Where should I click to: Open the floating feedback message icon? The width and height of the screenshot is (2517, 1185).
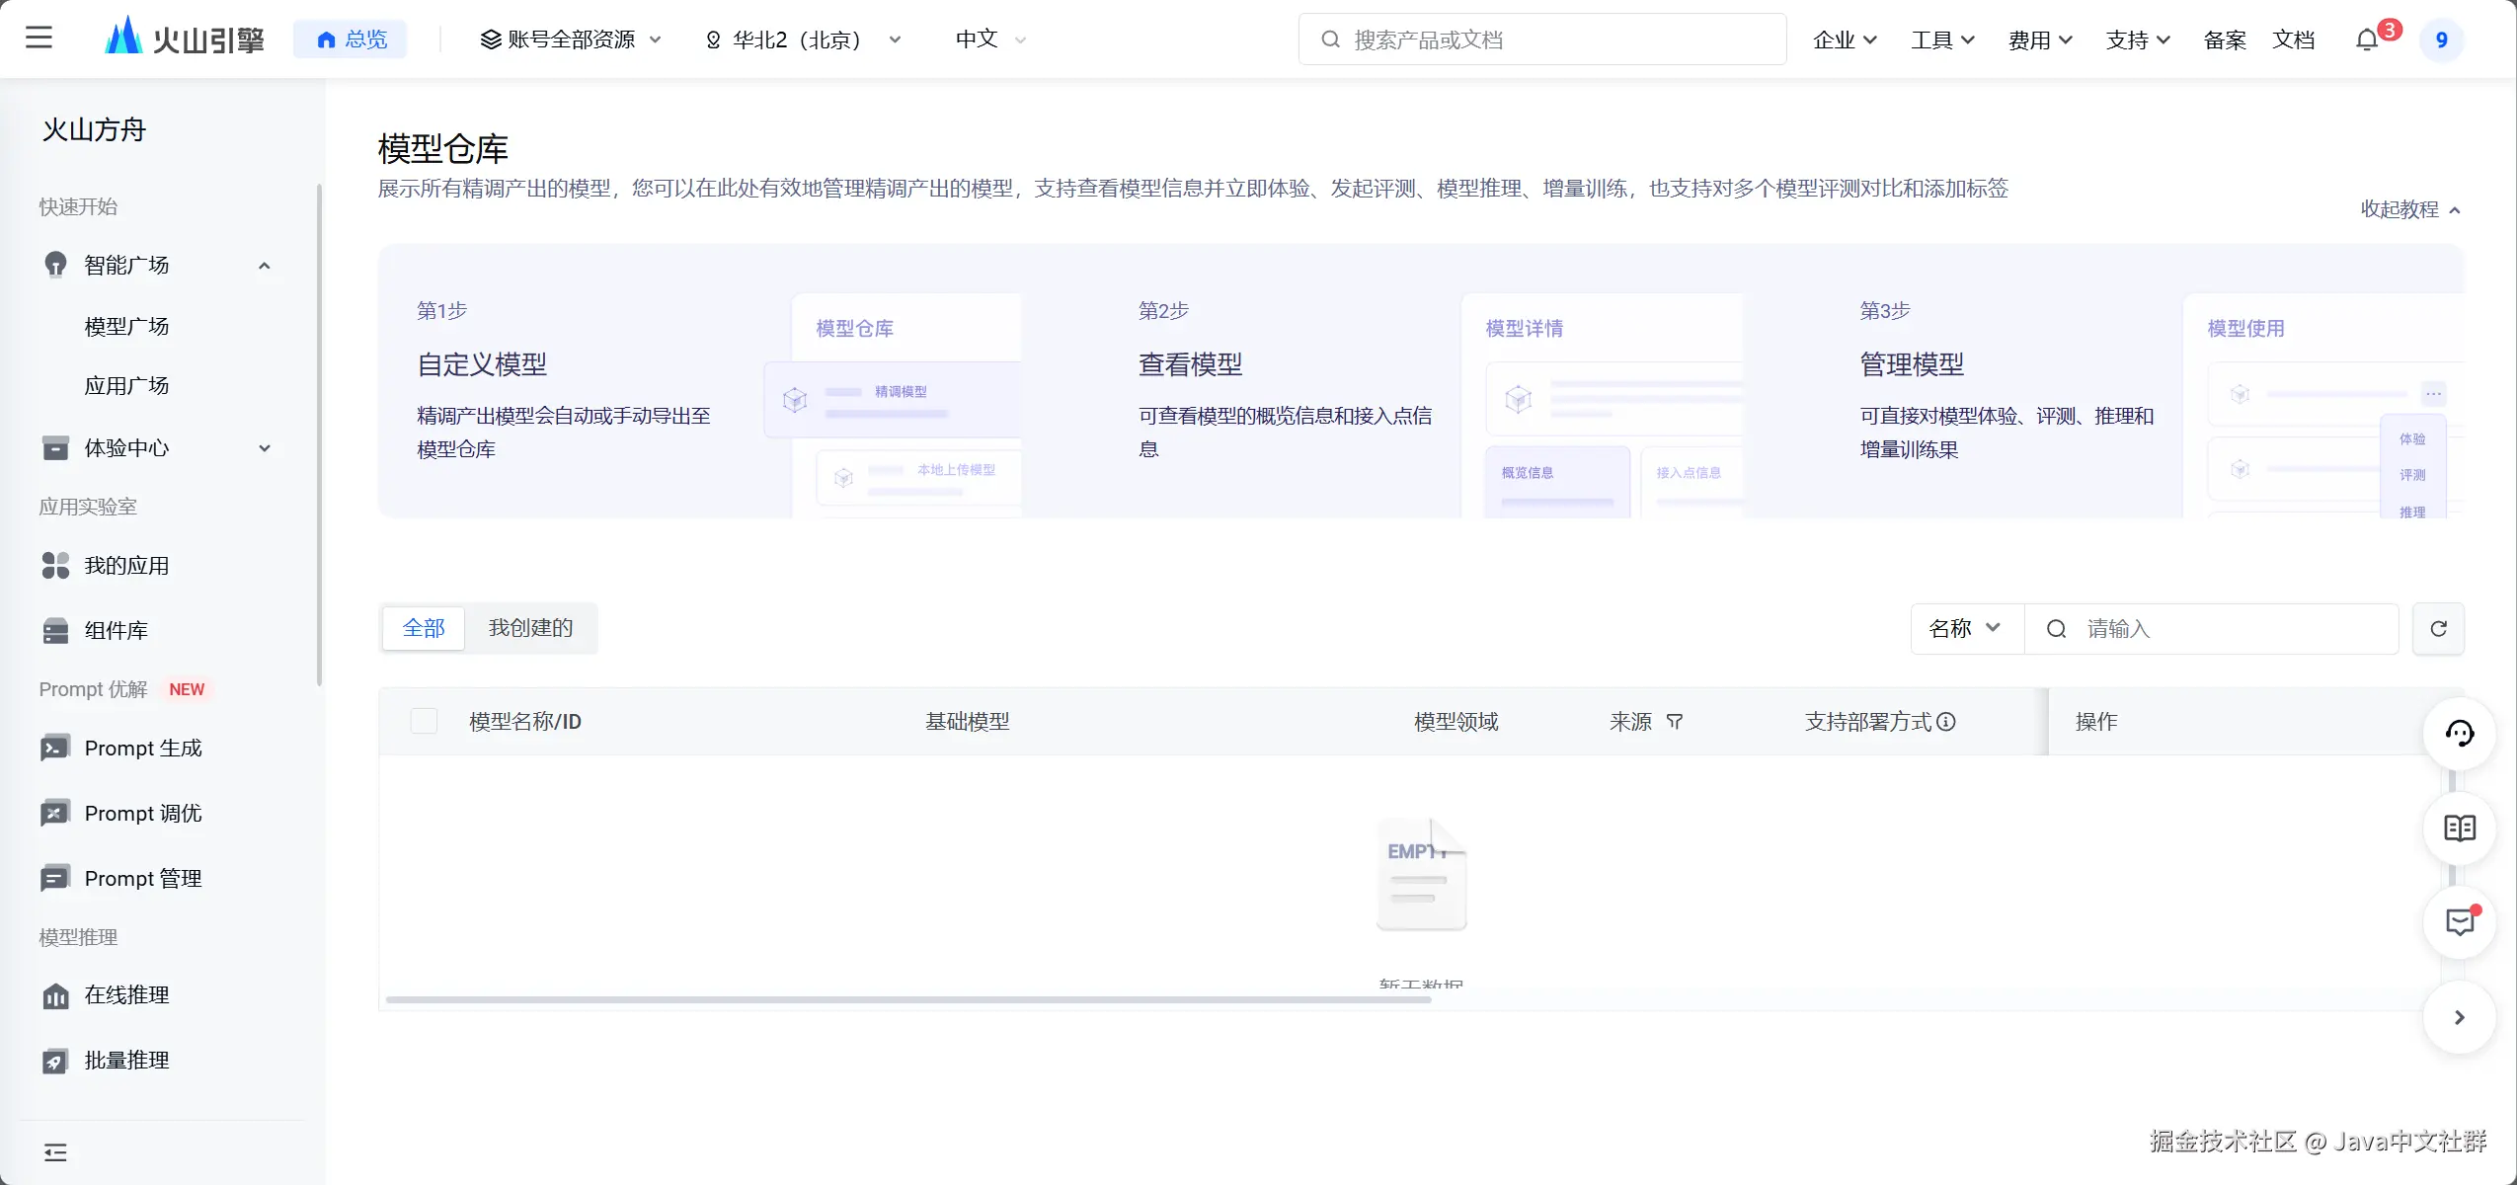(2459, 922)
